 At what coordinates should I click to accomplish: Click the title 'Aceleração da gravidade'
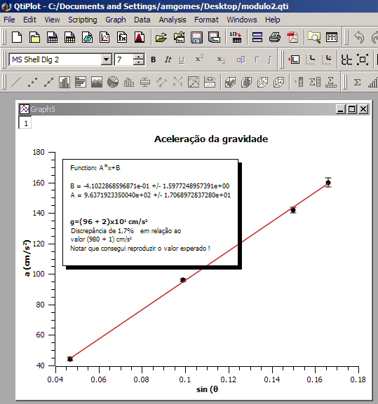pyautogui.click(x=211, y=139)
